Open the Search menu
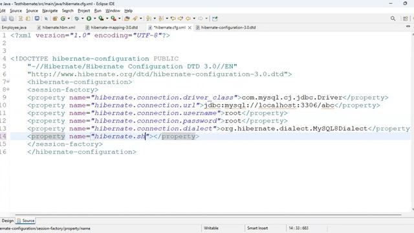Image resolution: width=414 pixels, height=233 pixels. click(x=67, y=11)
